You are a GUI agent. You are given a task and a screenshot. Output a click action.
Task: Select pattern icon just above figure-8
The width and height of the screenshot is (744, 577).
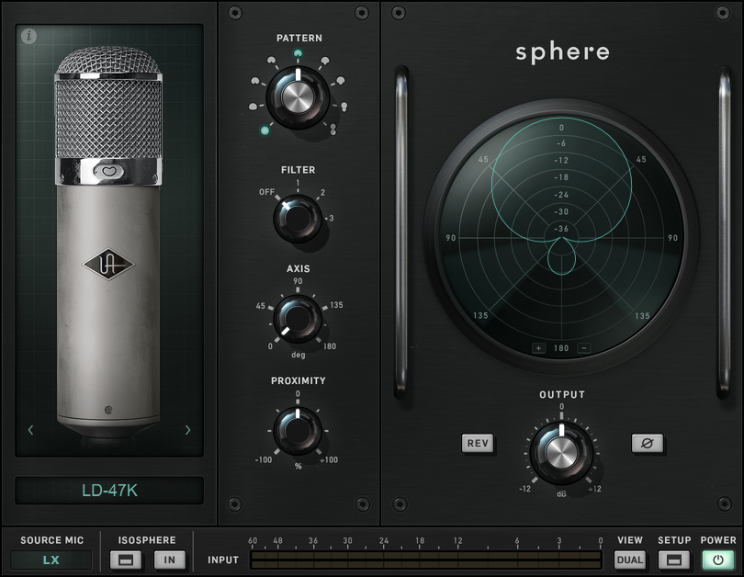pyautogui.click(x=344, y=107)
